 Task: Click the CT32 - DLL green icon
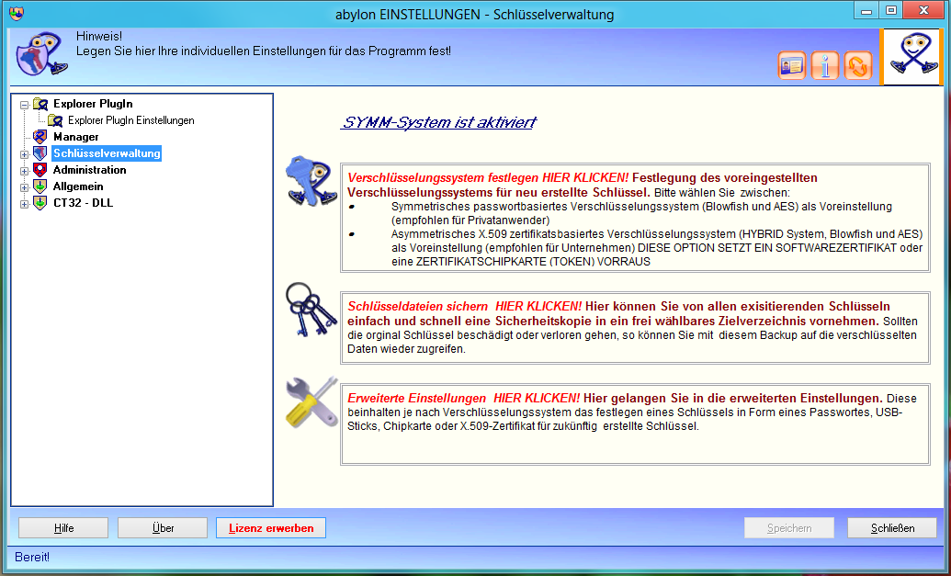pos(40,202)
